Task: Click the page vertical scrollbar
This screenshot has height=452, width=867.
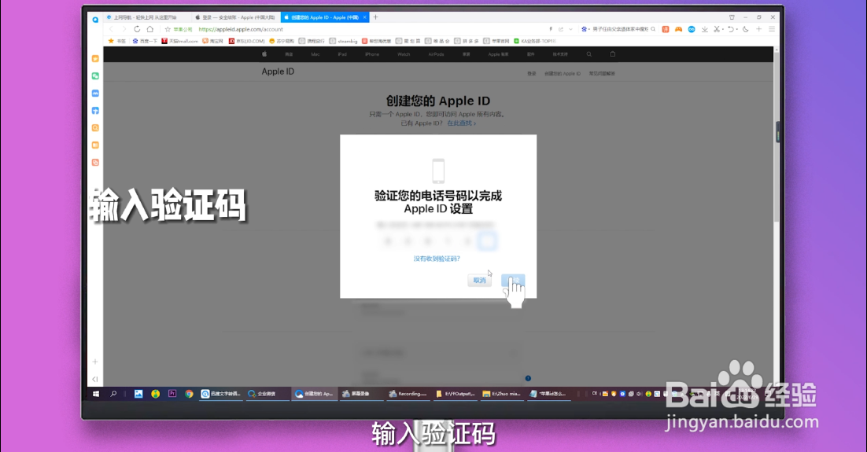Action: pos(777,138)
